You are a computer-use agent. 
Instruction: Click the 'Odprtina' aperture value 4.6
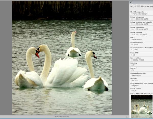coord(133,65)
